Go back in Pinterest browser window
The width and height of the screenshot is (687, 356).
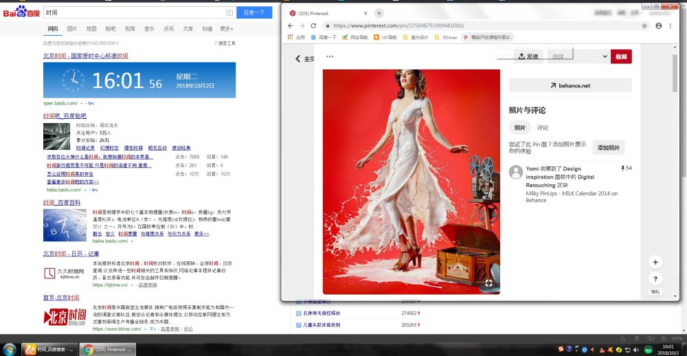(291, 26)
